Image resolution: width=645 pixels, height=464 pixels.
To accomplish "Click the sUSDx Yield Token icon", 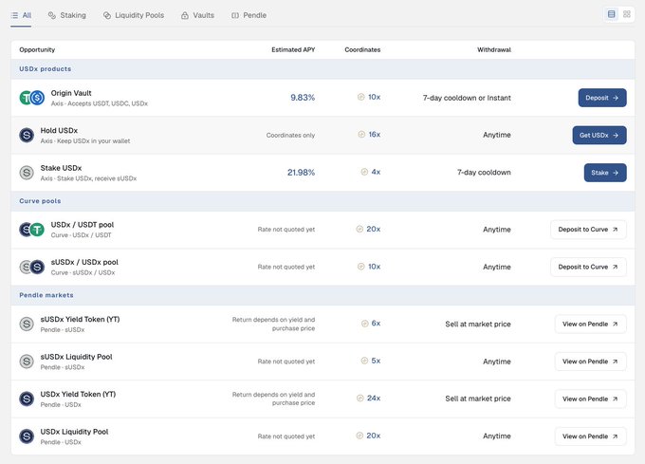I will tap(27, 325).
